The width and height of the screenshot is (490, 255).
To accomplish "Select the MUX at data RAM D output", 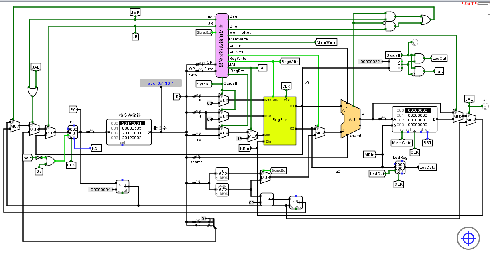I will pyautogui.click(x=458, y=116).
